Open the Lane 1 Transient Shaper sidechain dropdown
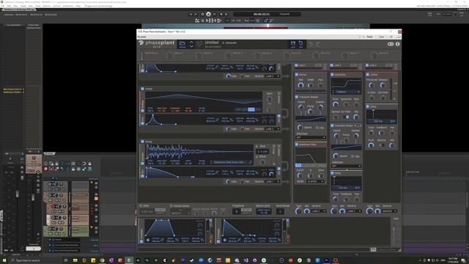This screenshot has width=469, height=264. tap(311, 137)
